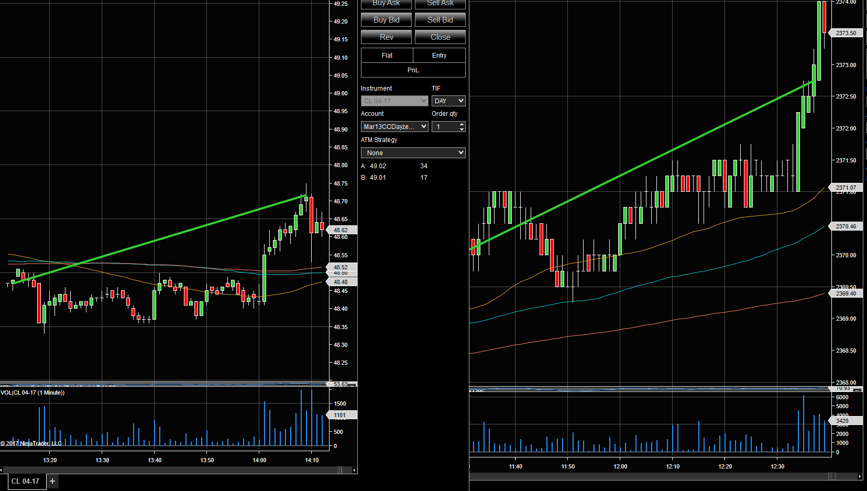This screenshot has width=867, height=491.
Task: Decrease order quantity with the down arrow
Action: click(x=462, y=129)
